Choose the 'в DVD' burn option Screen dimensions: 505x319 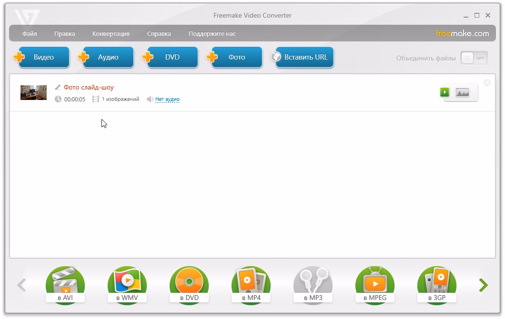(x=189, y=285)
